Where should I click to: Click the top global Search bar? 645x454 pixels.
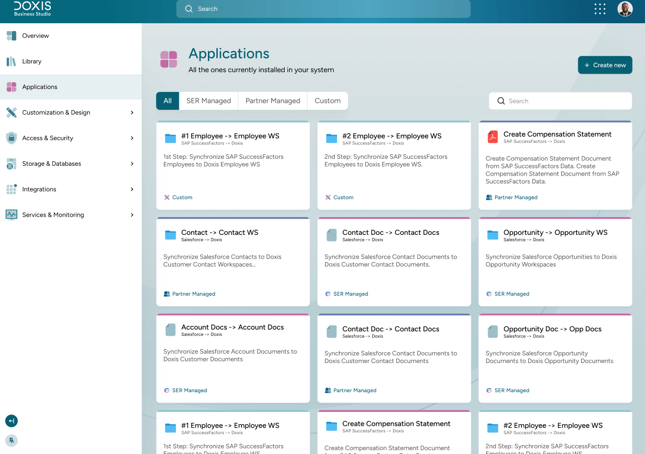(x=323, y=9)
